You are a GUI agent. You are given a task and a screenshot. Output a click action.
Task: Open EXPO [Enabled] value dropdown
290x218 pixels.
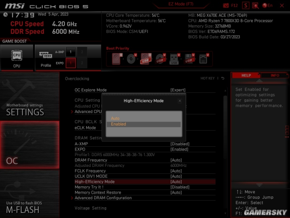click(179, 150)
